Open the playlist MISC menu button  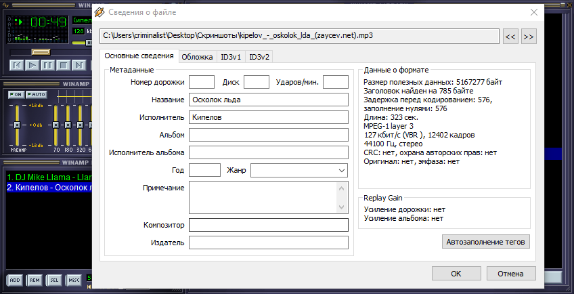point(74,280)
